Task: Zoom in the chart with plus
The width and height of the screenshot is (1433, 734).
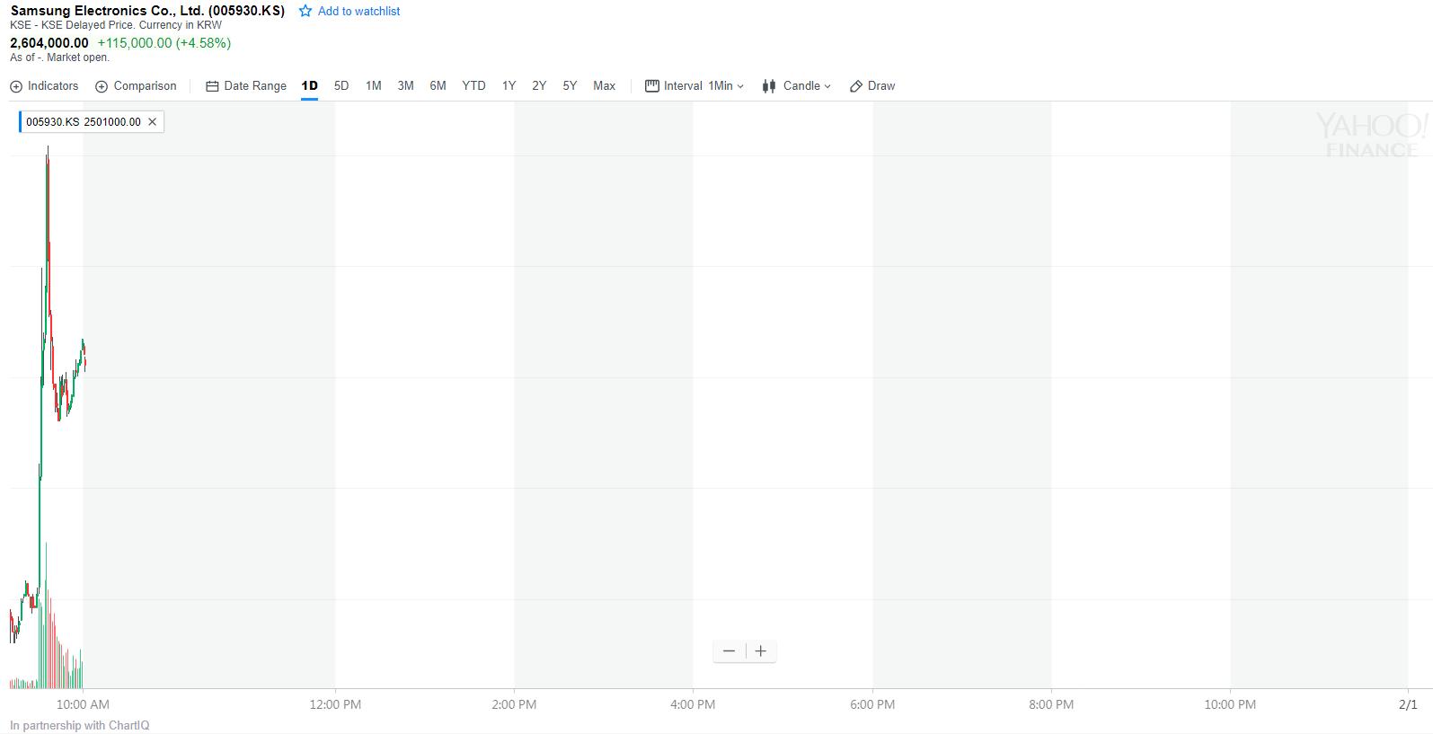Action: tap(761, 651)
